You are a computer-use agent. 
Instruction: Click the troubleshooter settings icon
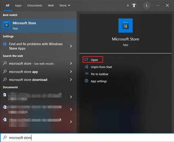(x=5, y=44)
